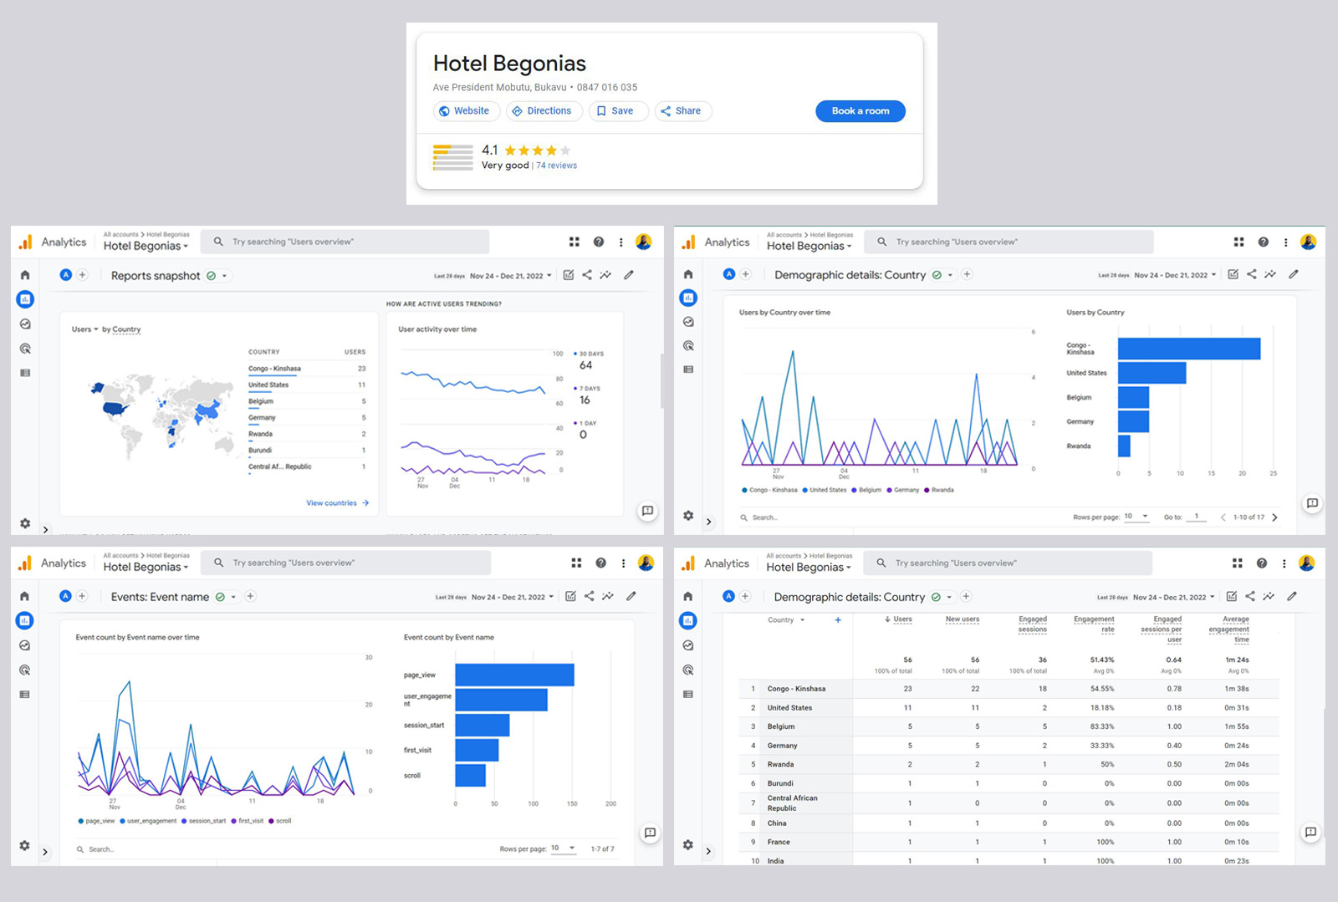Open Configure in Reports snapshot sidebar

25,373
